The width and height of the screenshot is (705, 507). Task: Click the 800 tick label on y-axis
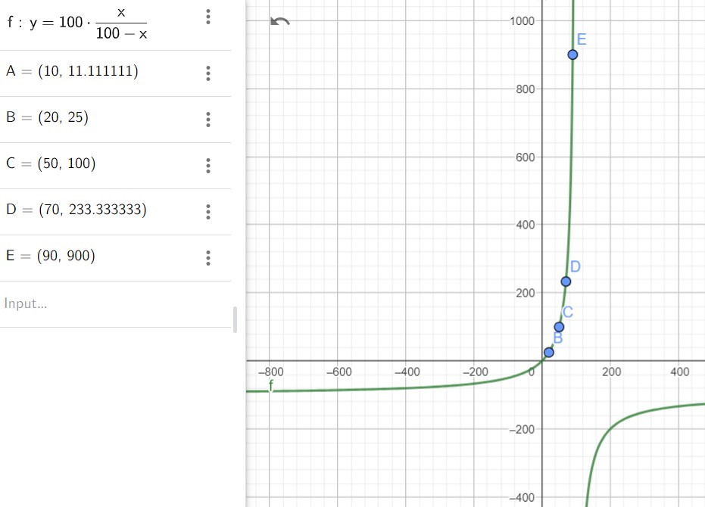pyautogui.click(x=526, y=89)
